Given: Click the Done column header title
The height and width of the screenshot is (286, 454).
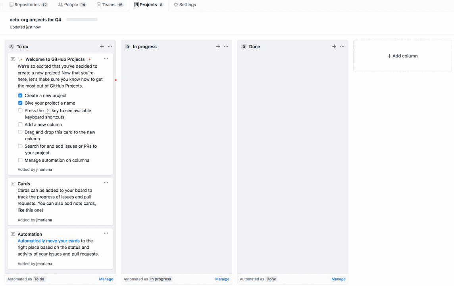Looking at the screenshot, I should tap(254, 47).
